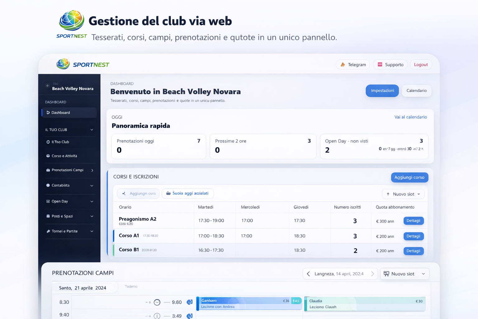Click the SOS Supporto icon

tap(380, 64)
